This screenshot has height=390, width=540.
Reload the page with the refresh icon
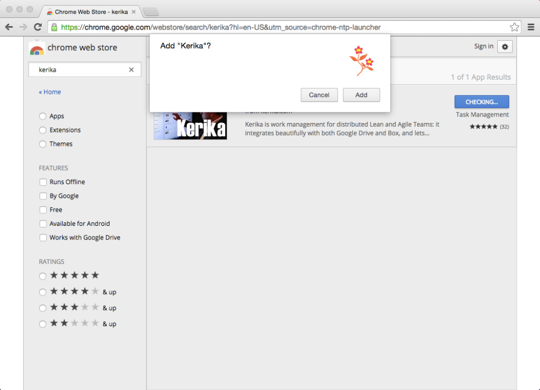(x=38, y=27)
